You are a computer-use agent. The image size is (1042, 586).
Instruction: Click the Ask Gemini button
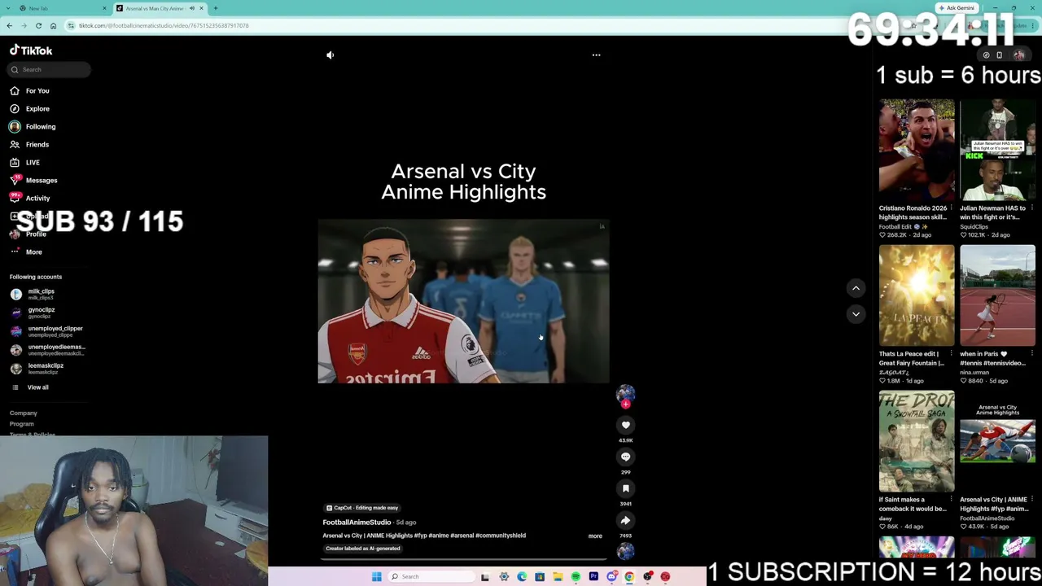[x=957, y=8]
